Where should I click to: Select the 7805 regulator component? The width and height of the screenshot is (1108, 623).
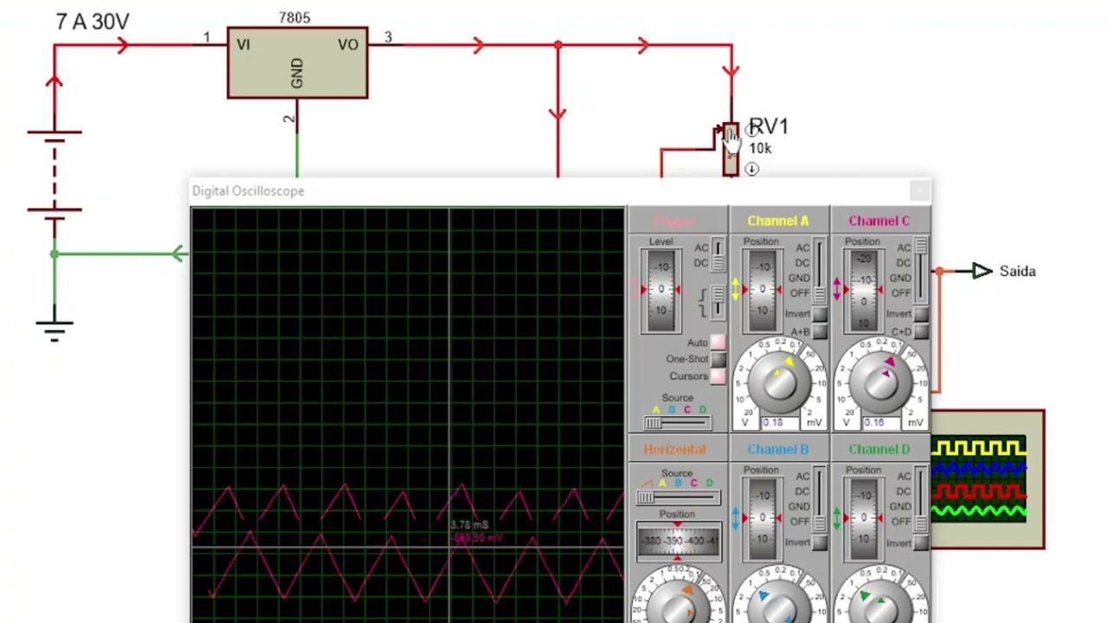297,62
